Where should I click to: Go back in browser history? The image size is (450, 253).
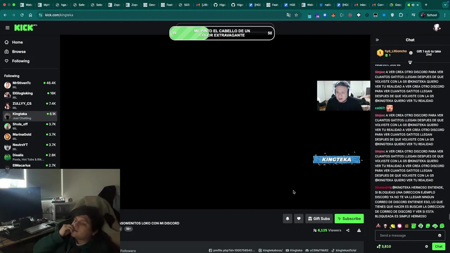pos(5,15)
